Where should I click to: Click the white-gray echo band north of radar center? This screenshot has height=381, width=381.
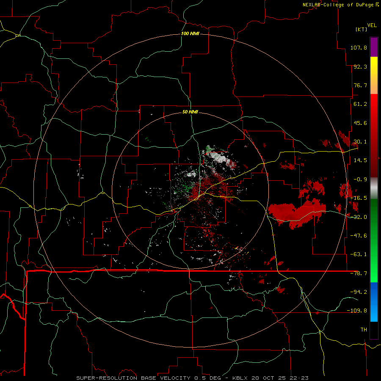pyautogui.click(x=220, y=157)
